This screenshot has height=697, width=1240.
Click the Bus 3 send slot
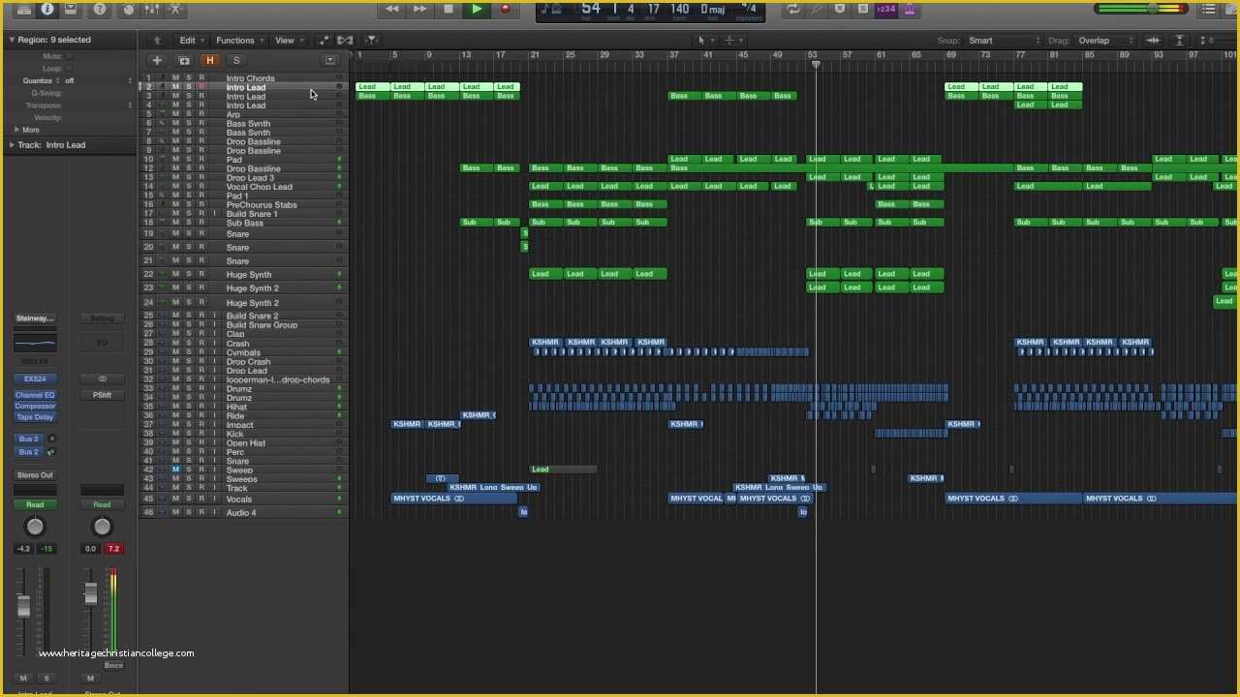tap(29, 439)
